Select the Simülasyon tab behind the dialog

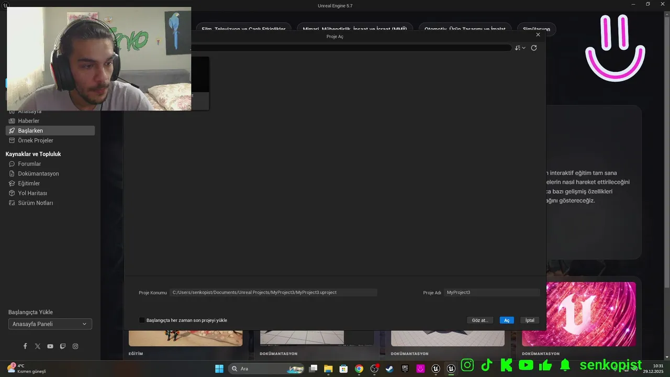coord(537,29)
